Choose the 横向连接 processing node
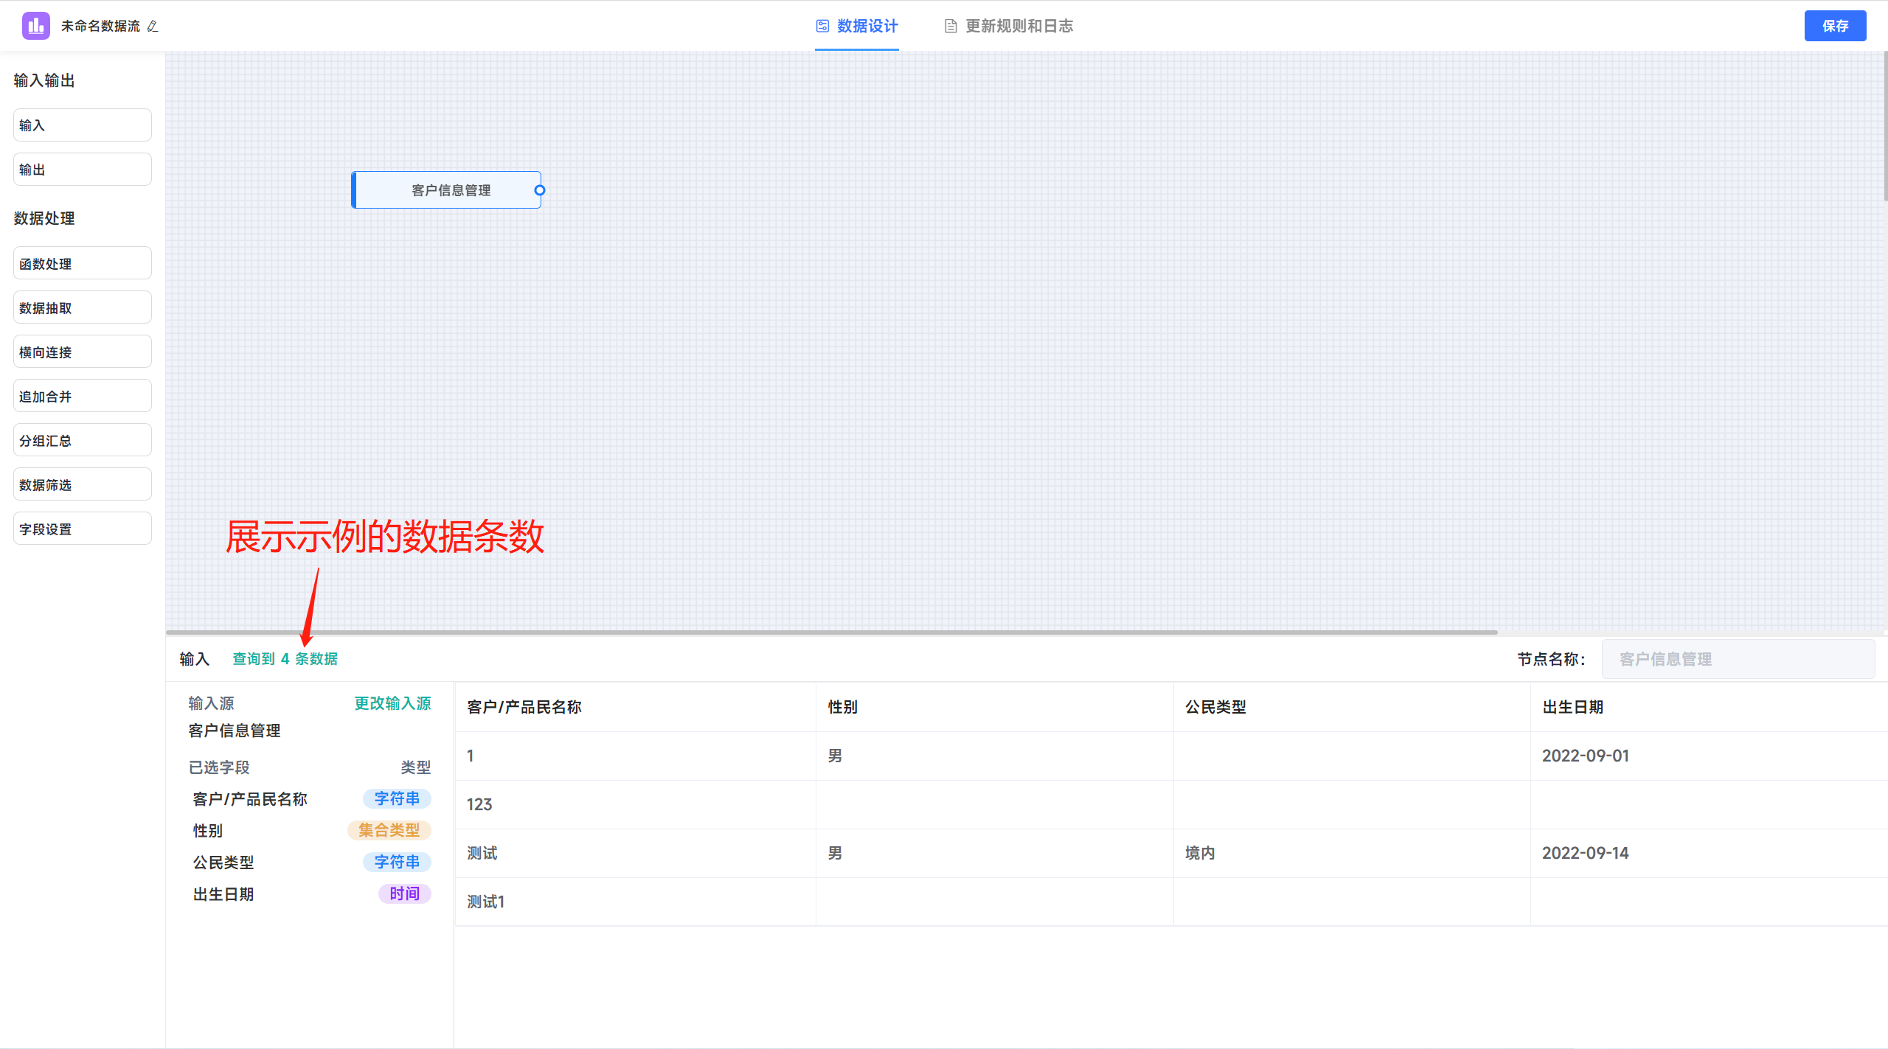Image resolution: width=1888 pixels, height=1049 pixels. pos(83,352)
